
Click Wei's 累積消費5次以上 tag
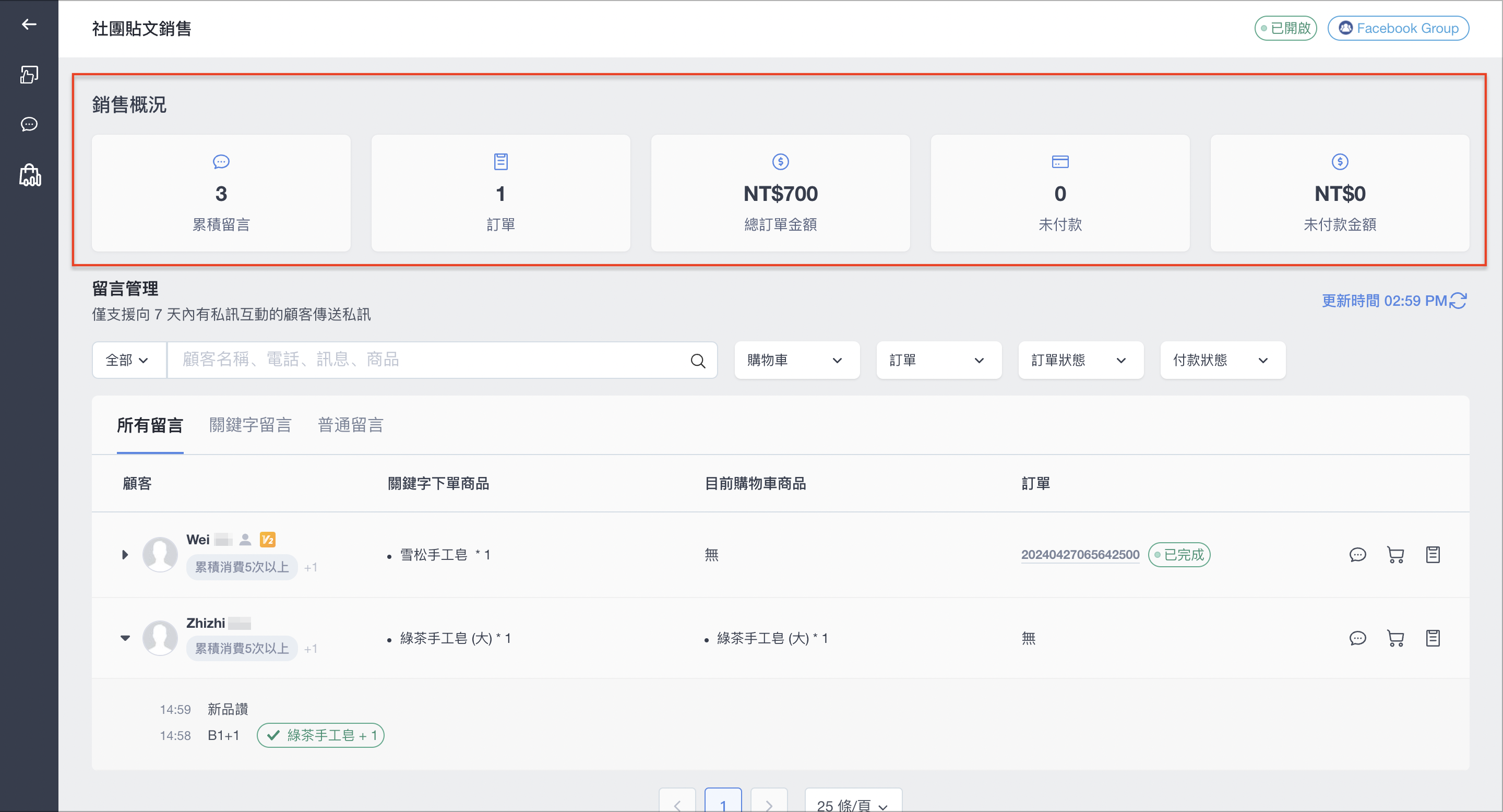242,567
